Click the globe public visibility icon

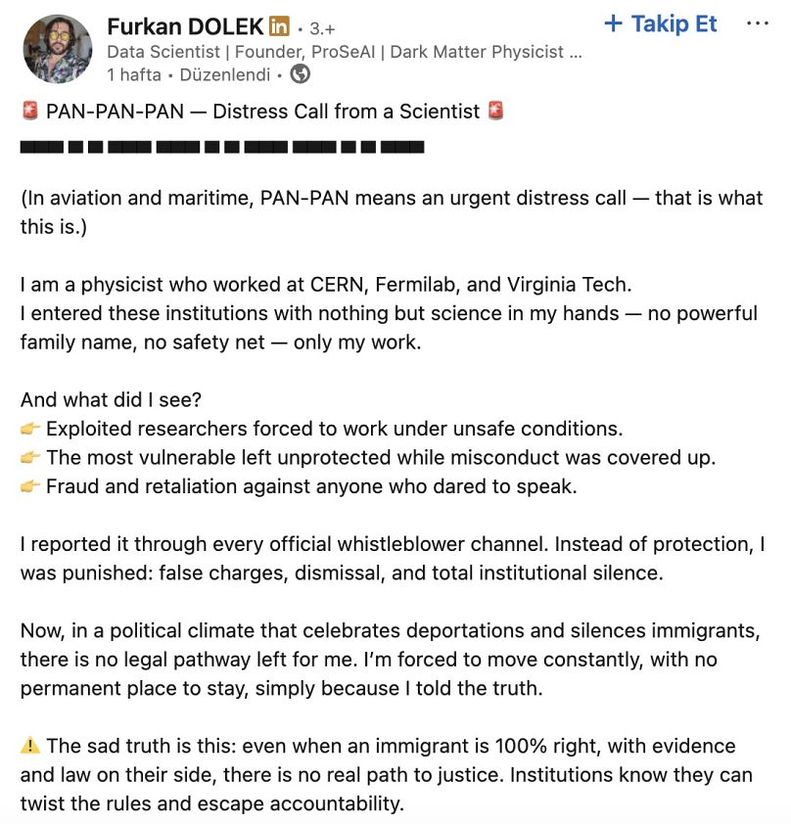point(301,74)
